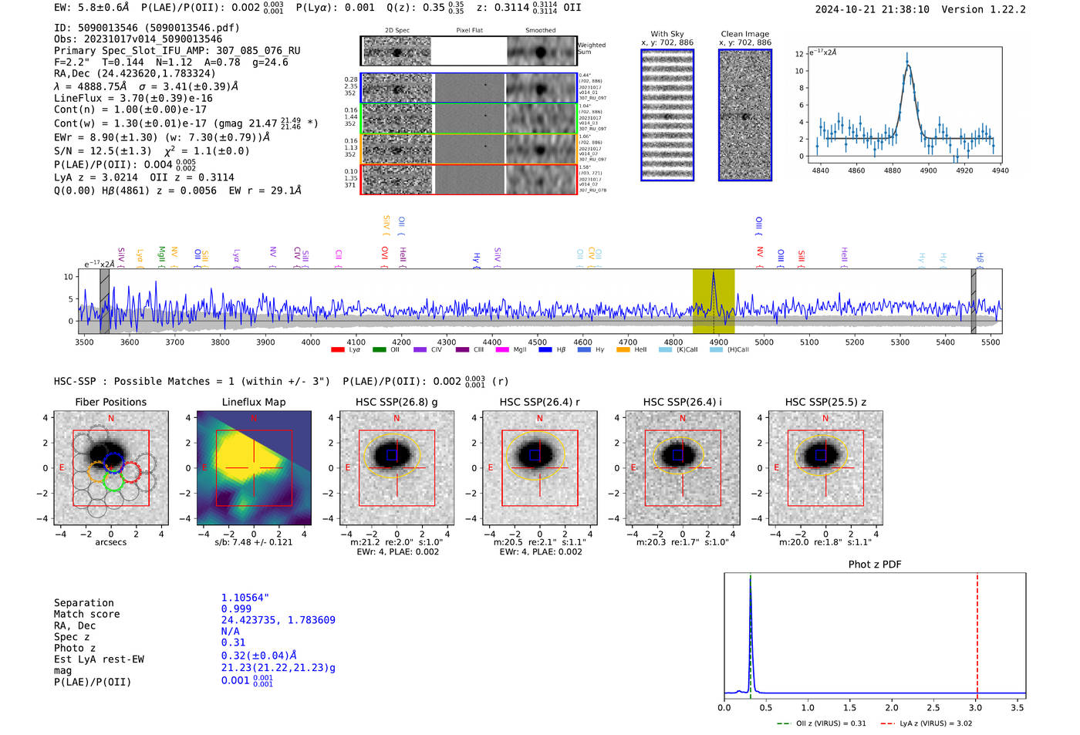Select the red-bordered fiber spectrum row
1080x735 pixels.
[468, 179]
